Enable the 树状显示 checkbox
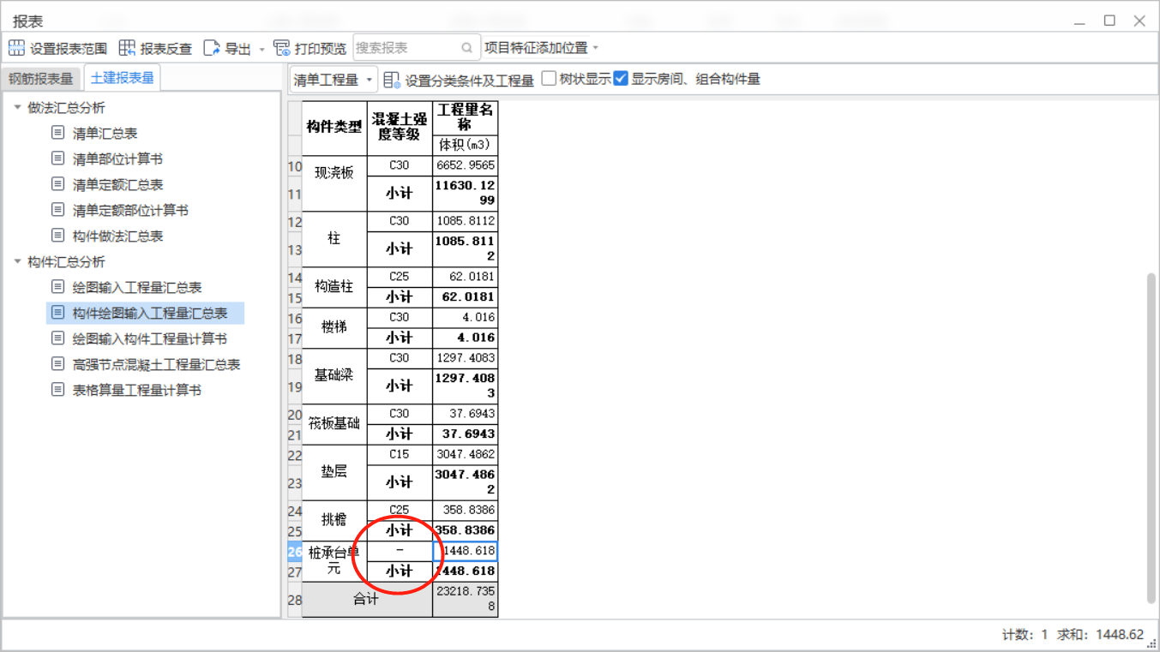This screenshot has width=1160, height=652. 549,79
